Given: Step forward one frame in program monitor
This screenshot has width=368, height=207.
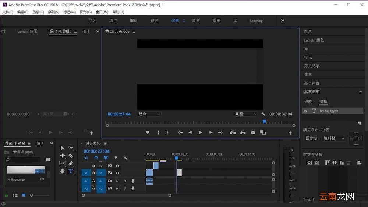Looking at the screenshot, I should pos(210,132).
